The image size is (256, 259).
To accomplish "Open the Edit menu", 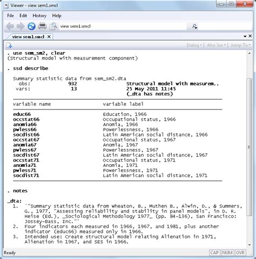I will point(23,16).
